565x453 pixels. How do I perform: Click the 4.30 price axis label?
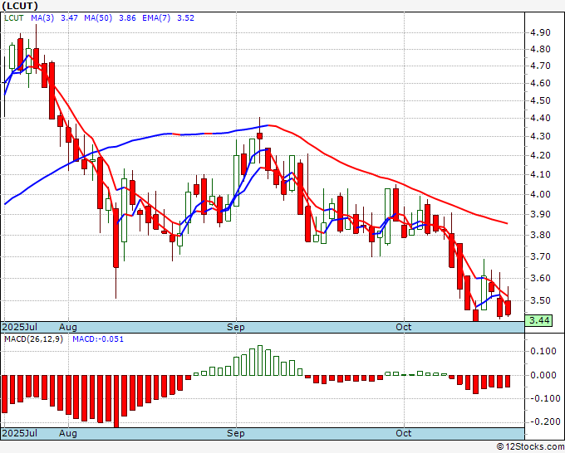[x=540, y=136]
